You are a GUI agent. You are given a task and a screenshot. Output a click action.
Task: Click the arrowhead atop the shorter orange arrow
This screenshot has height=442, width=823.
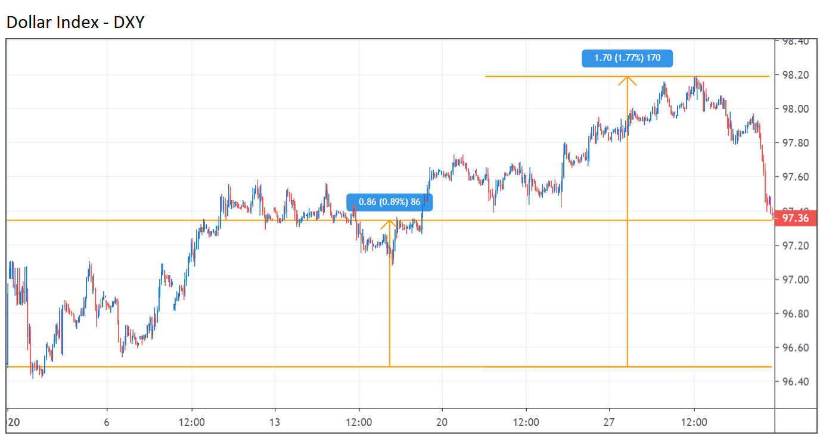point(390,223)
